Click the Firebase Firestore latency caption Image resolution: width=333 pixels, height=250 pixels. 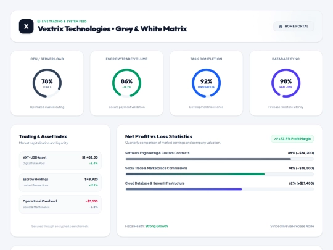tap(286, 107)
